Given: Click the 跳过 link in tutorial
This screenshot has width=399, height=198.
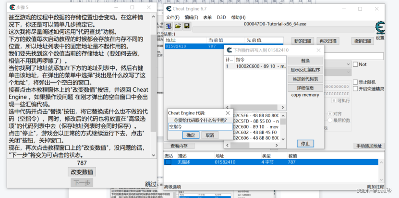Looking at the screenshot, I should coord(151,184).
